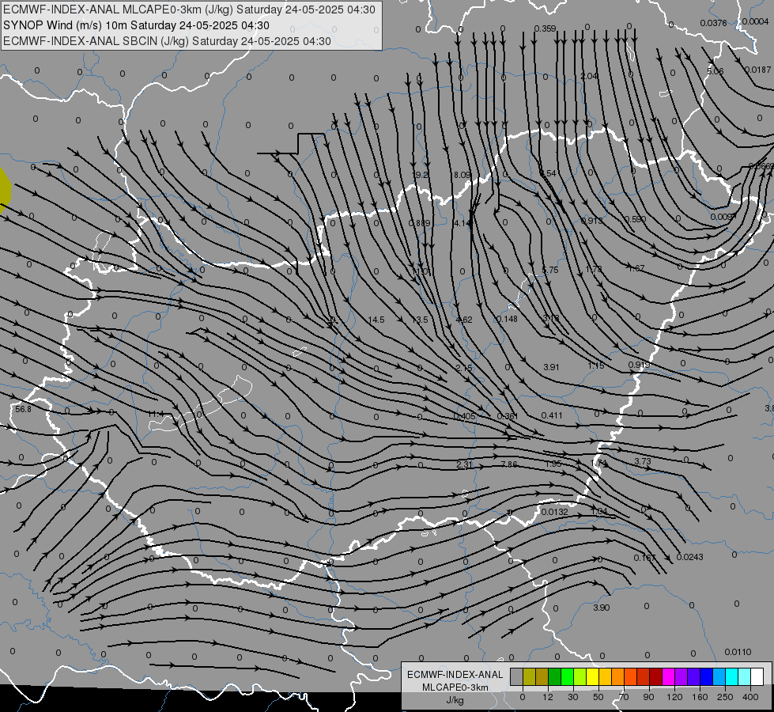
Task: Click the map value 14.5
Action: pos(376,320)
